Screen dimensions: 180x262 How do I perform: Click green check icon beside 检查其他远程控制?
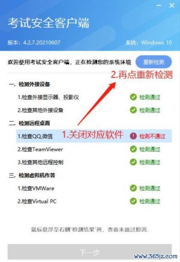pos(133,162)
